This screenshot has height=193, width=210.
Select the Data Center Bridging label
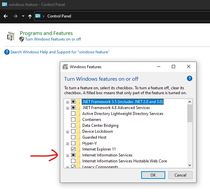click(100, 125)
